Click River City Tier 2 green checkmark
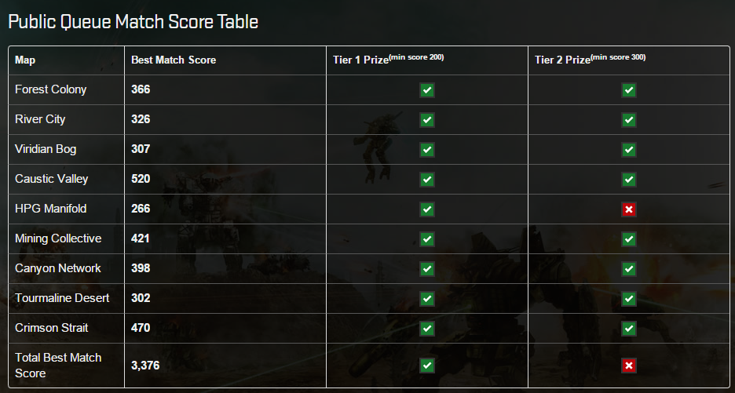Image resolution: width=735 pixels, height=393 pixels. click(629, 120)
